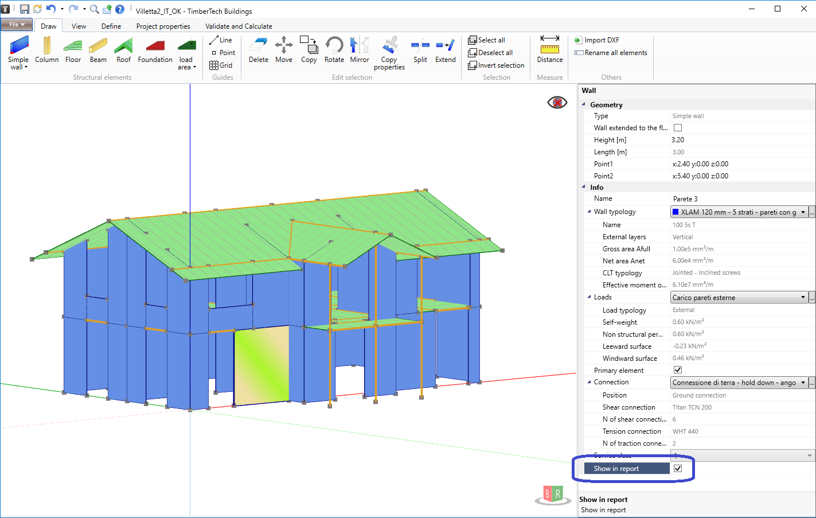Select the Roof tool
816x518 pixels.
[x=123, y=50]
